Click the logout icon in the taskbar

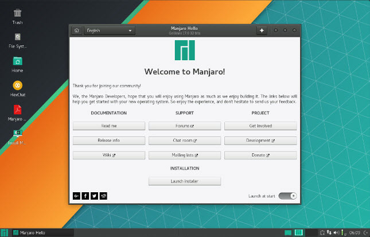point(366,233)
